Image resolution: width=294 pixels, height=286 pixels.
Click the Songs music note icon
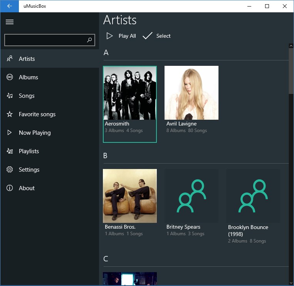[x=10, y=96]
